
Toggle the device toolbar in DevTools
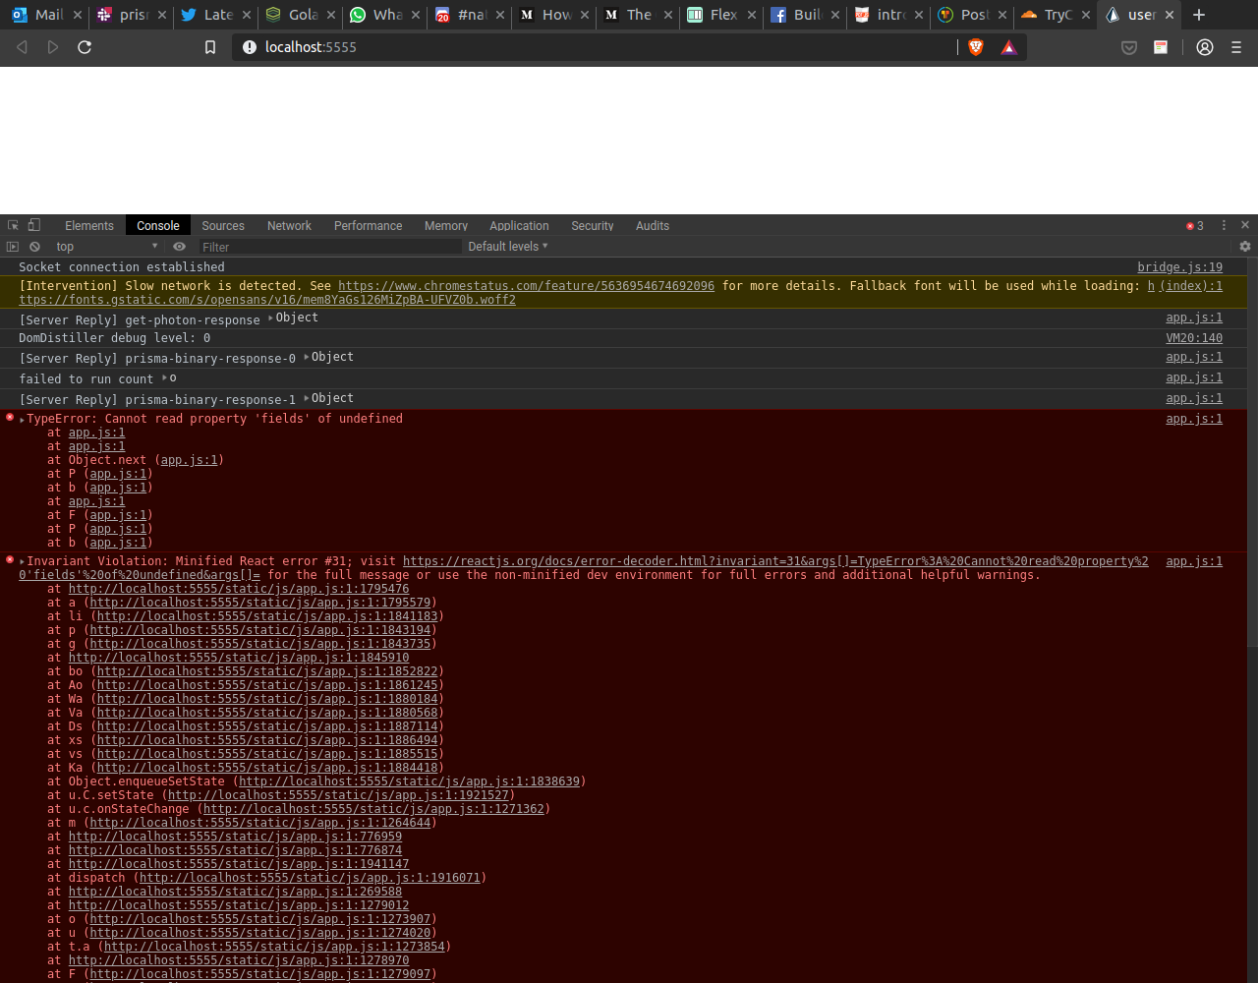[32, 224]
